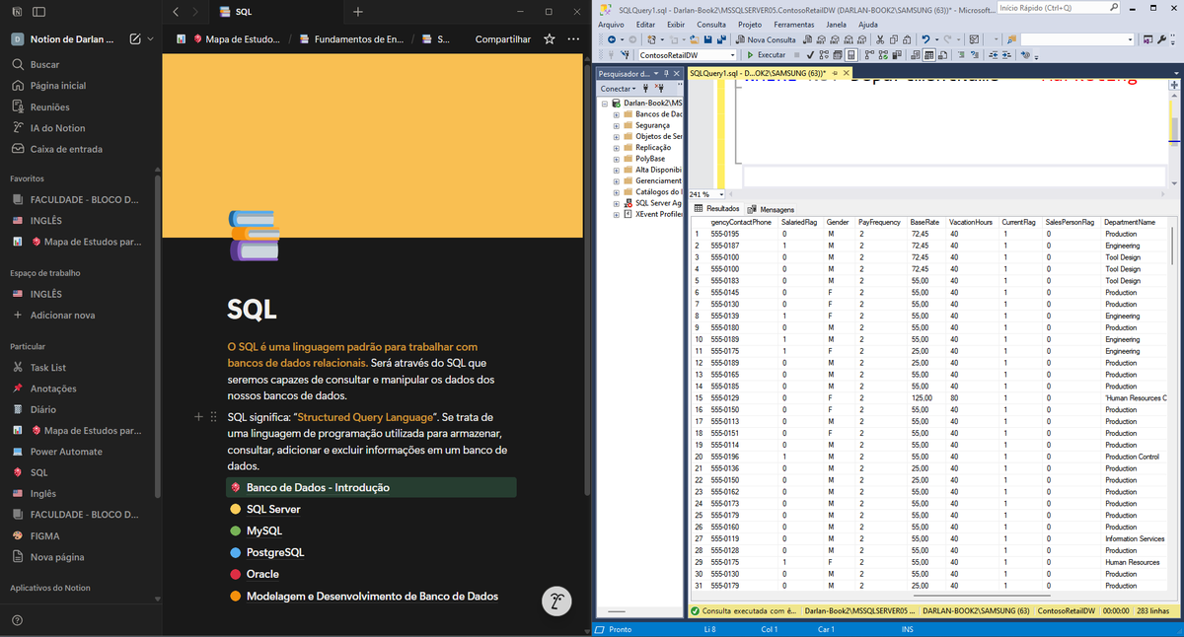Click Connect Object Explorer plug icon

coord(645,88)
